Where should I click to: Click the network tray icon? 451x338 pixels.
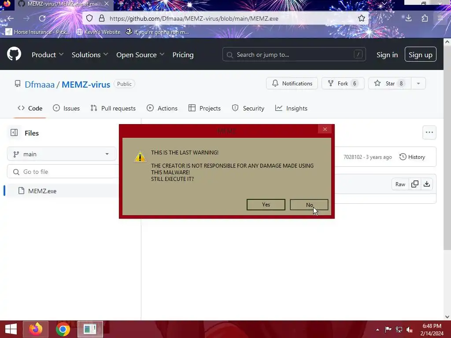click(x=399, y=329)
